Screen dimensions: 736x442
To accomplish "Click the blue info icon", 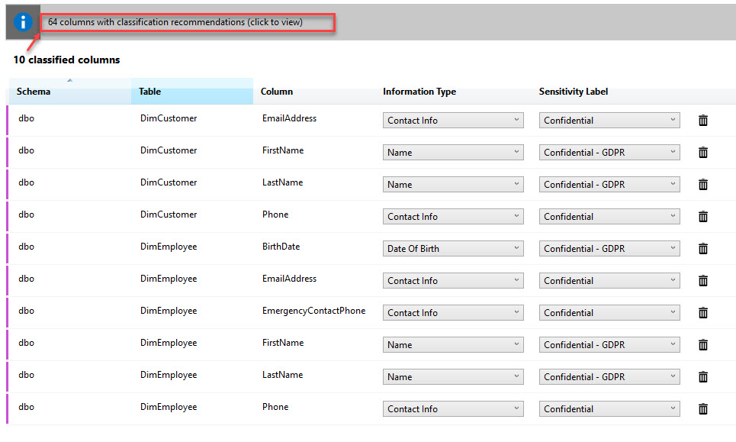I will 23,22.
